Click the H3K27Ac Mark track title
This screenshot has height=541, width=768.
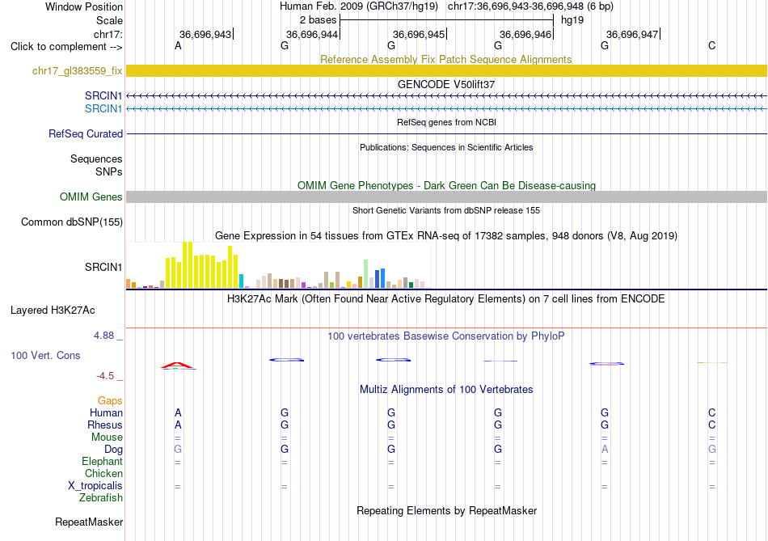446,299
